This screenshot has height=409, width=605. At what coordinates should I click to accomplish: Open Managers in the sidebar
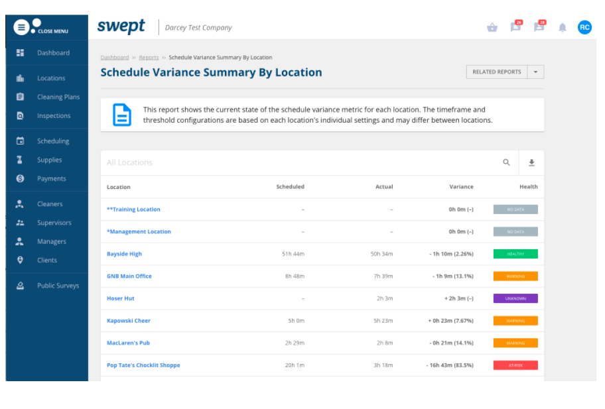click(x=51, y=242)
